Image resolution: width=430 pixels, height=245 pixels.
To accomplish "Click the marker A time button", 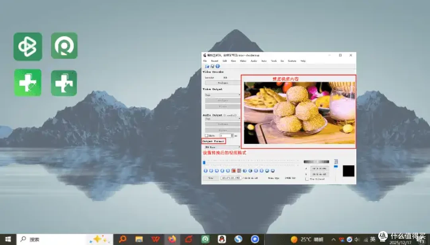I will point(319,168).
